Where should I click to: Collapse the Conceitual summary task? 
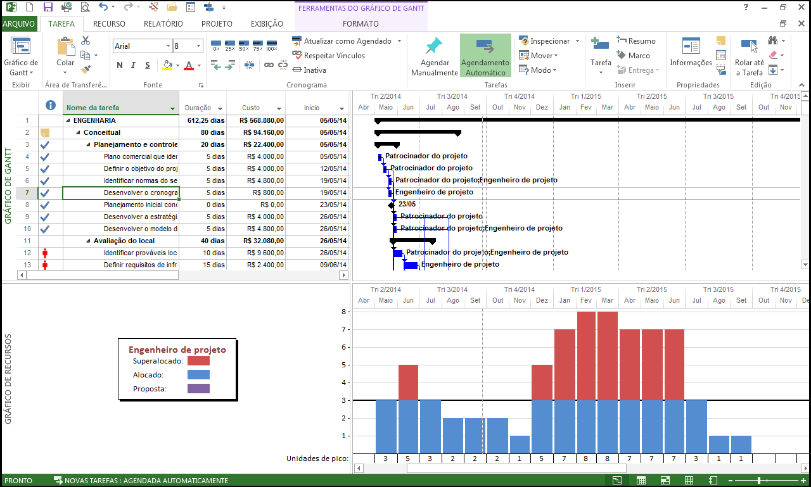79,133
